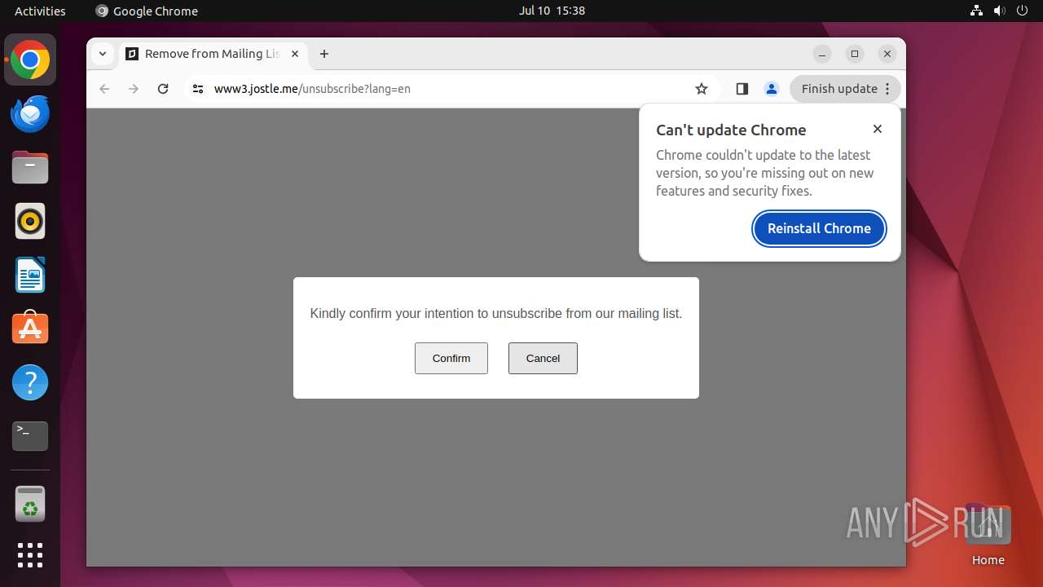Open Rhythmbox music player from dock
Viewport: 1043px width, 587px height.
[x=30, y=221]
